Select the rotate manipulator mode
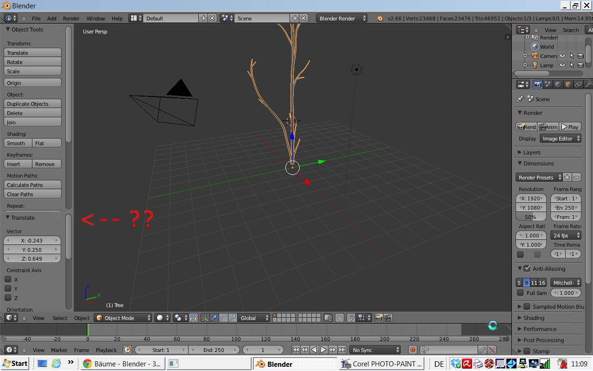The image size is (593, 371). pos(223,318)
